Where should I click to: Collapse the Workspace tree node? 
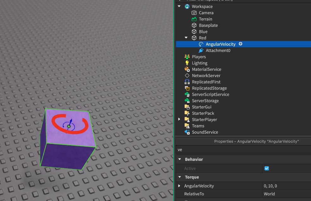point(179,6)
